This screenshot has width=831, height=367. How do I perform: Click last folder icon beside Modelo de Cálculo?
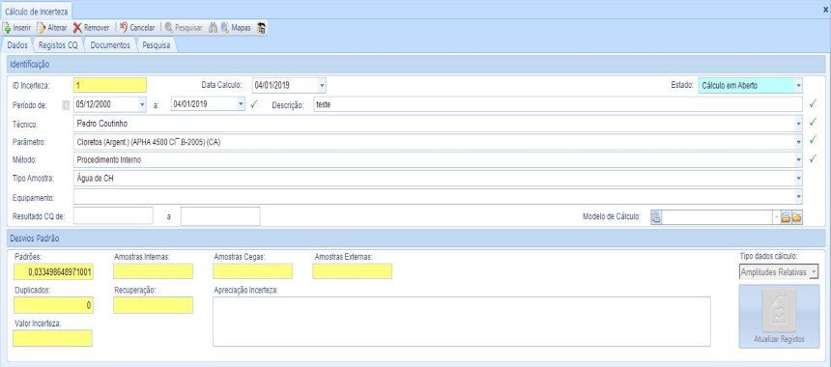pos(796,217)
